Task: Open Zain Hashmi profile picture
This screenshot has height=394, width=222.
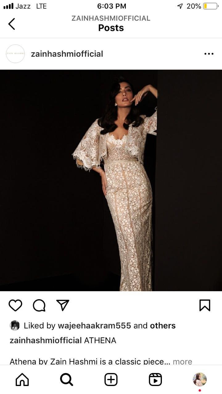Action: coord(15,54)
